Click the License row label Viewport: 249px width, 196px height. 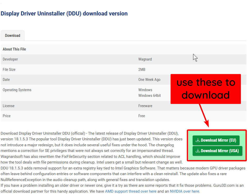pos(8,106)
